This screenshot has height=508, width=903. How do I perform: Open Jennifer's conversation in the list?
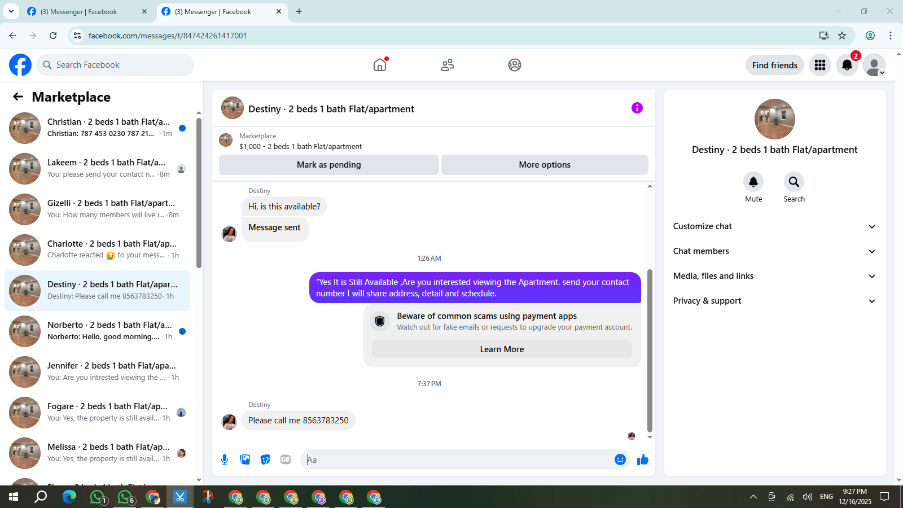97,372
